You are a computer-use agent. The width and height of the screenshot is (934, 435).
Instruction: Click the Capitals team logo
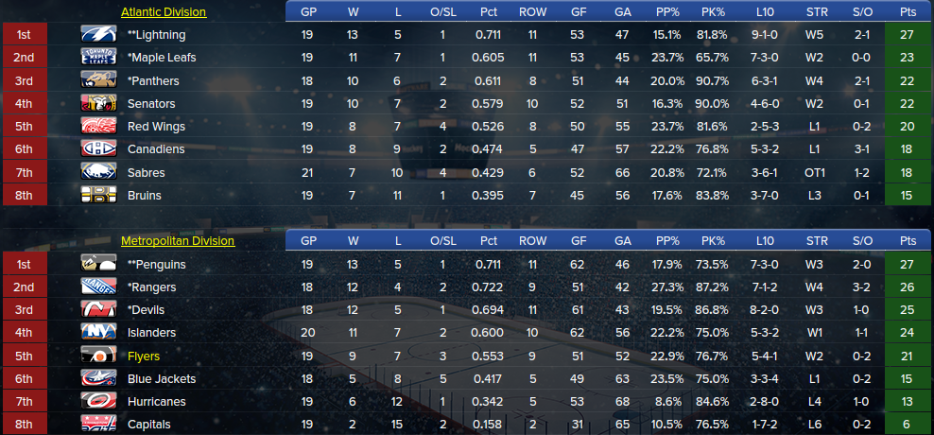(99, 425)
